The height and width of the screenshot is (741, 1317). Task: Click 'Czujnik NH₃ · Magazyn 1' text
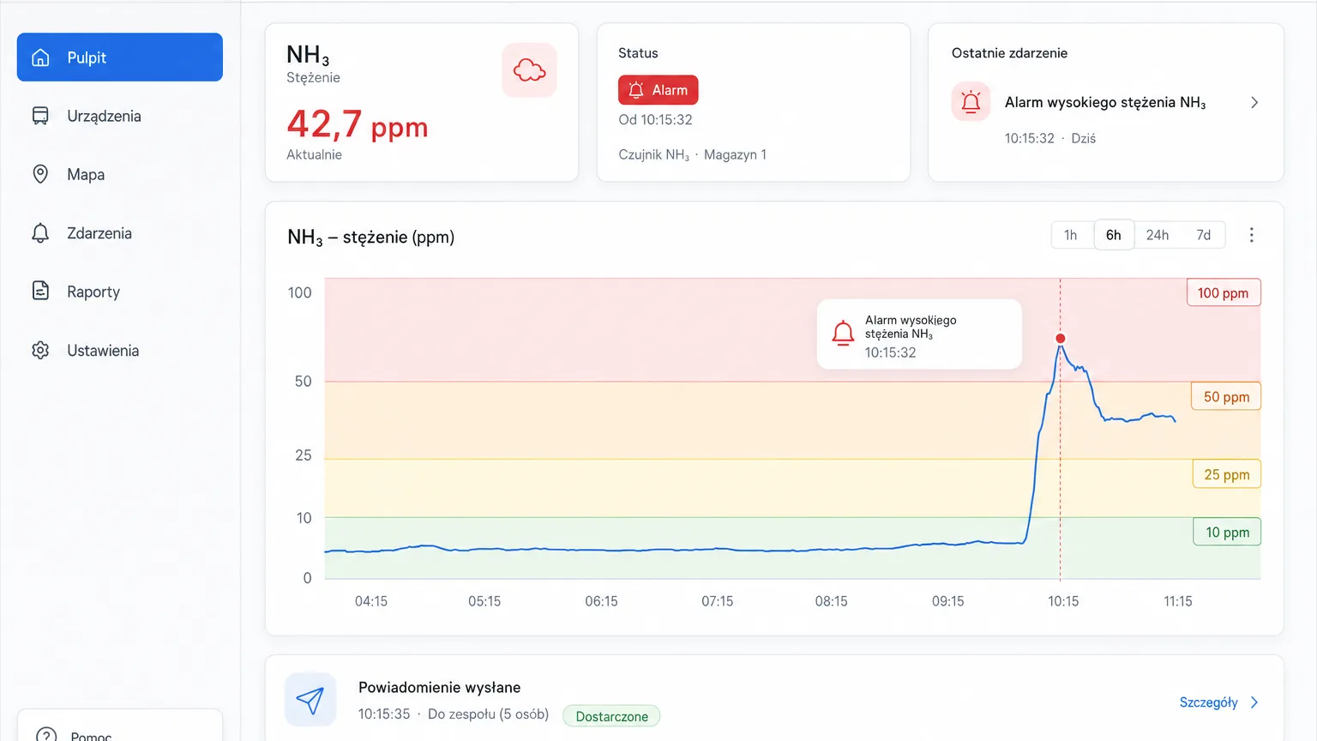pyautogui.click(x=693, y=155)
